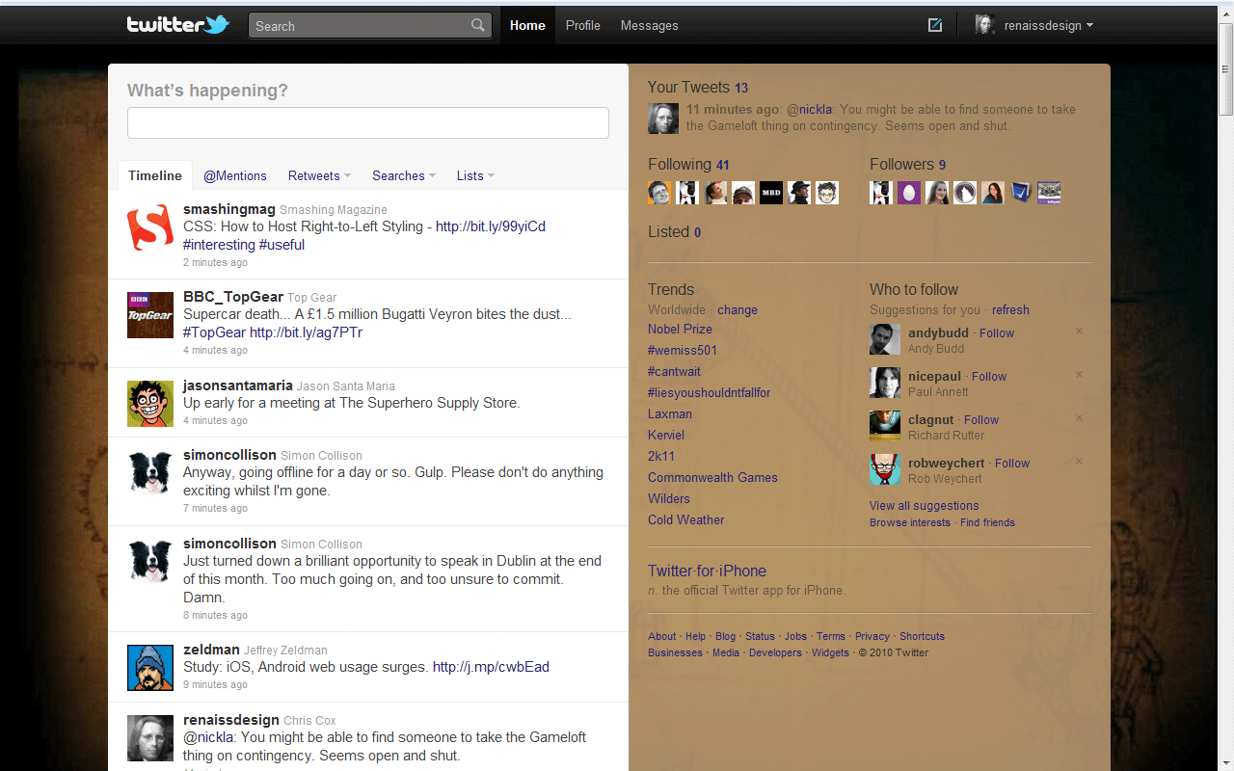The height and width of the screenshot is (771, 1234).
Task: Open the compose new tweet icon
Action: tap(934, 26)
